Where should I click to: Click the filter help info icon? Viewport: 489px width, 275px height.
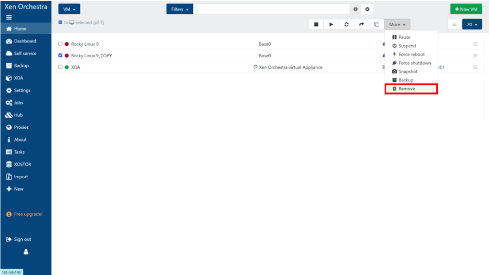(355, 10)
